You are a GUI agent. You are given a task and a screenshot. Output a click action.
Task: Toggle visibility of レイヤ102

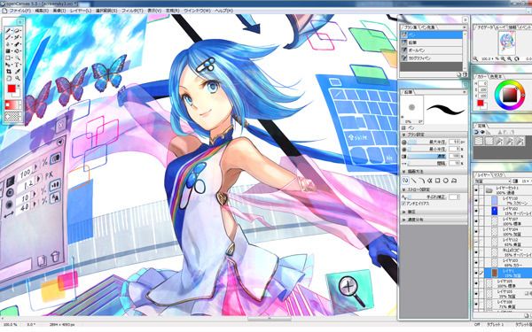[476, 211]
